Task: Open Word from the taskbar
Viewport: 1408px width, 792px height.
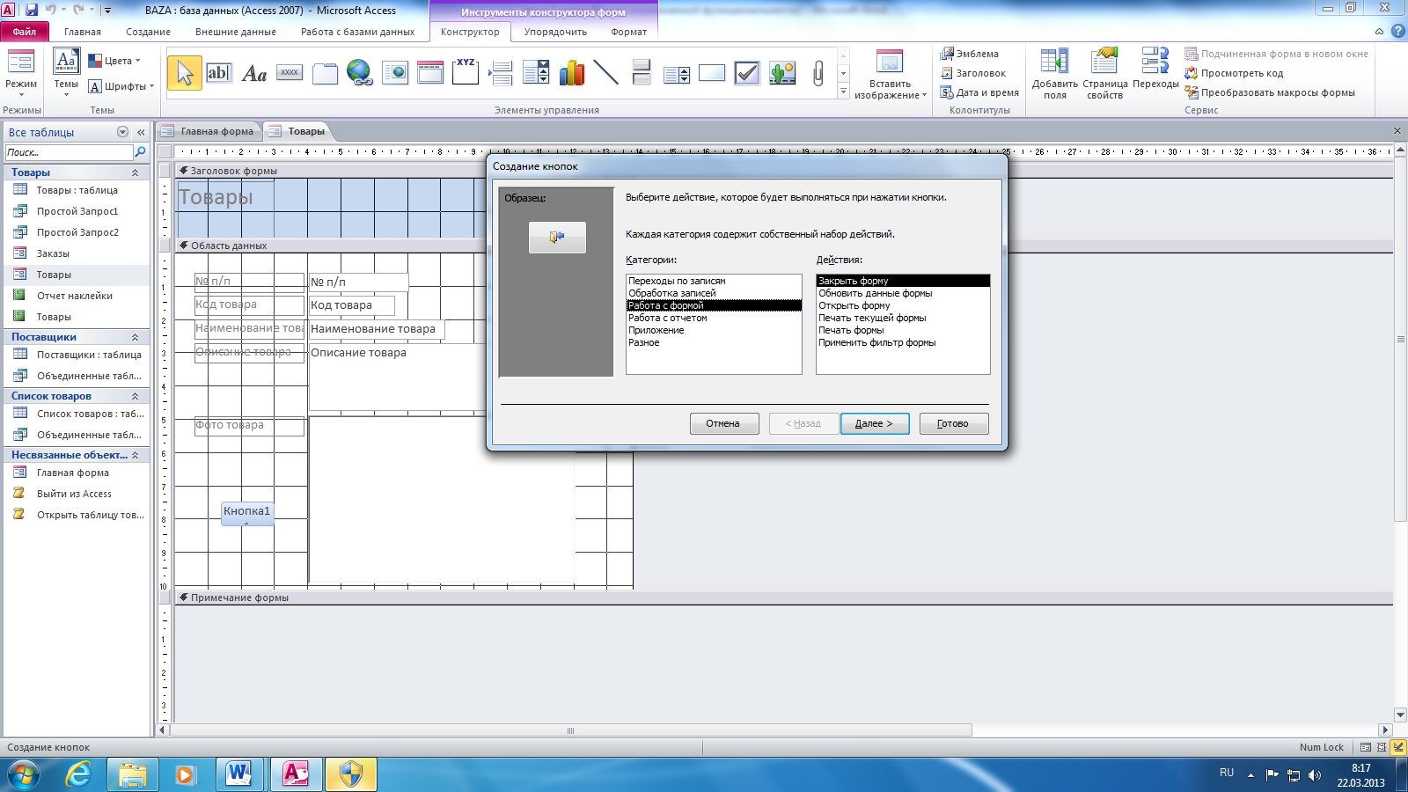Action: [238, 775]
